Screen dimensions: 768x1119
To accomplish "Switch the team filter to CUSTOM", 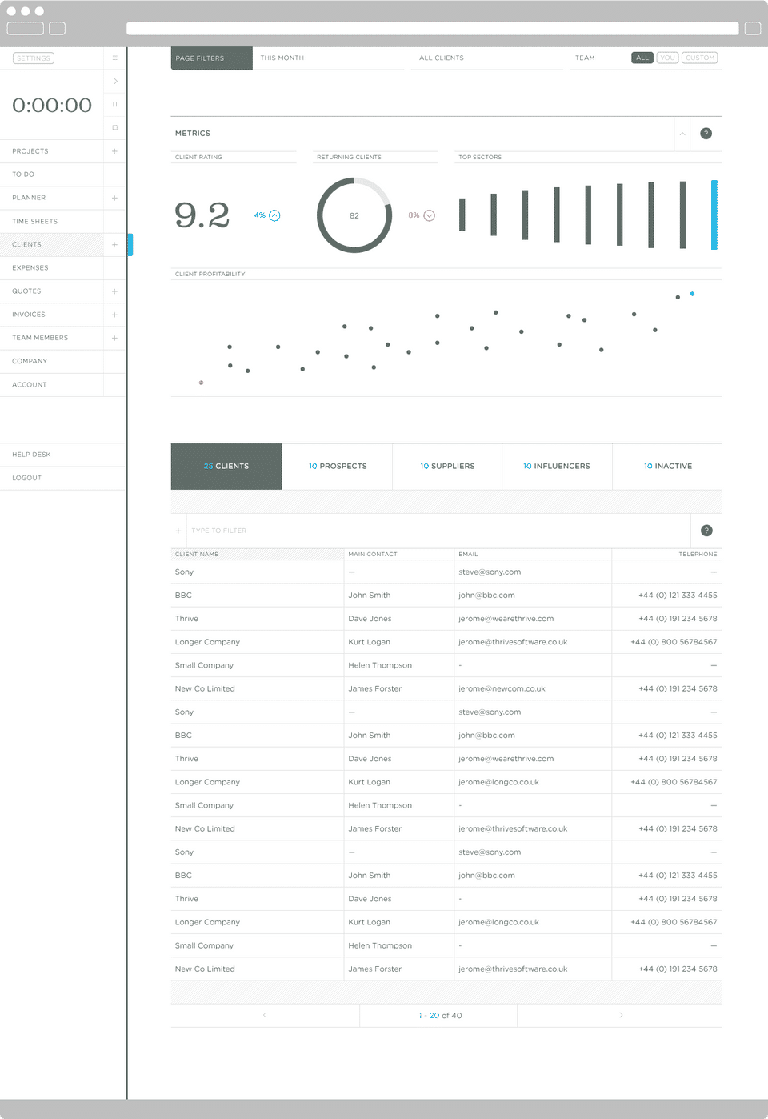I will click(700, 58).
